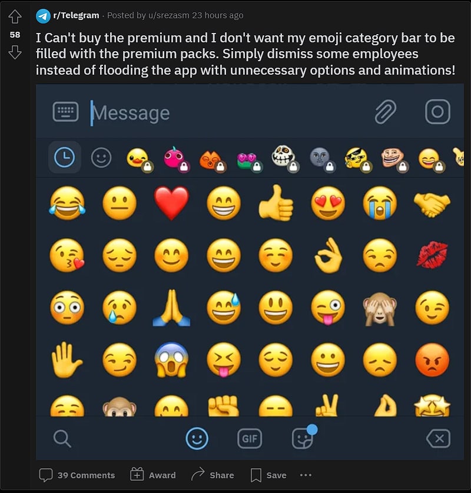
Task: Select the smiley emoji category tab
Action: 101,157
